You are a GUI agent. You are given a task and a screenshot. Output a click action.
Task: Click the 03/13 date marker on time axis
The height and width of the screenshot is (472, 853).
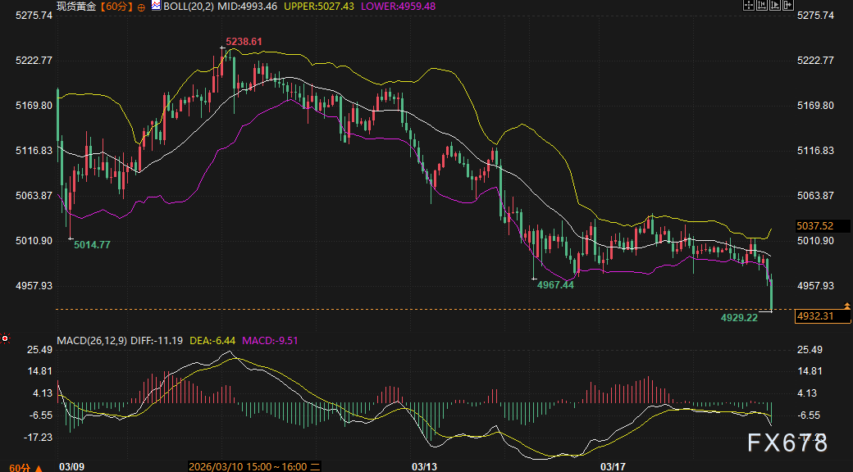tap(424, 466)
